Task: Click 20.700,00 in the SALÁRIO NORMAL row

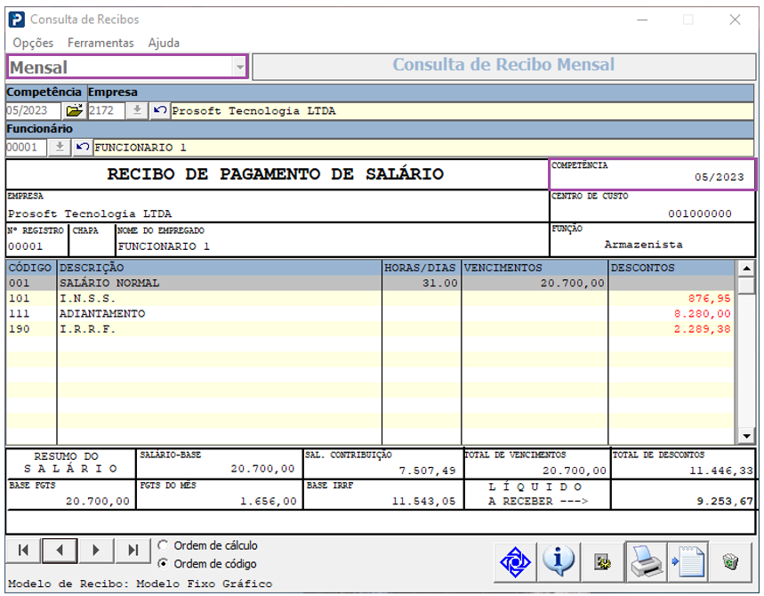Action: [573, 283]
